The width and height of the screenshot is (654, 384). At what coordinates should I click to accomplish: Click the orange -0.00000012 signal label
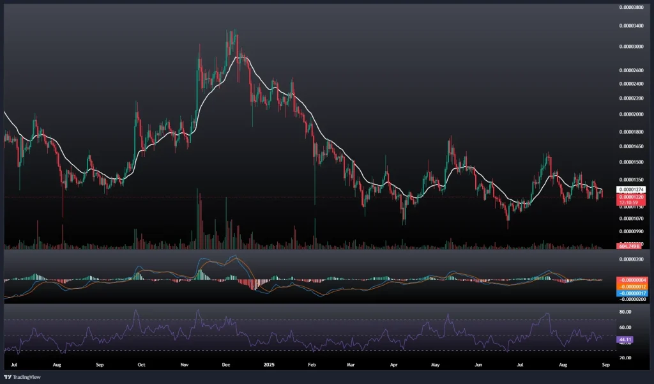click(631, 286)
